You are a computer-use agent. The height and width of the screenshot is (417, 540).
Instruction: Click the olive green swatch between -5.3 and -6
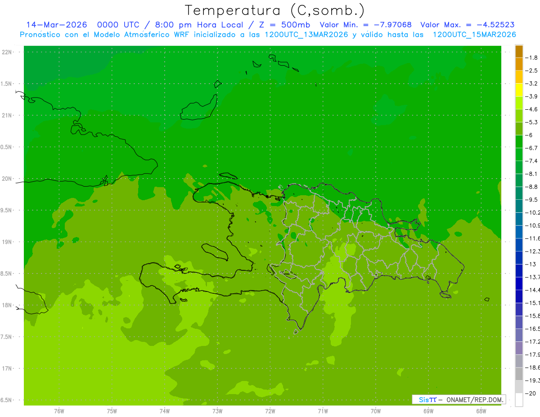coord(519,129)
